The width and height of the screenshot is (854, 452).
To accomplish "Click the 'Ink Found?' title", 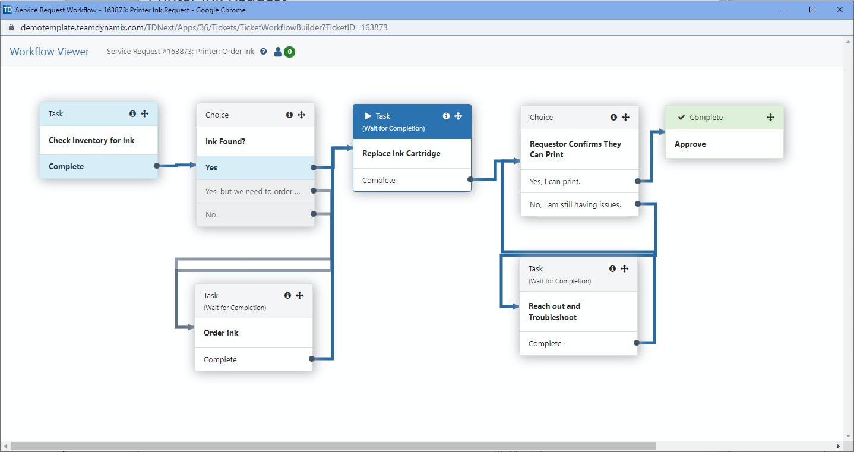I will (x=225, y=141).
